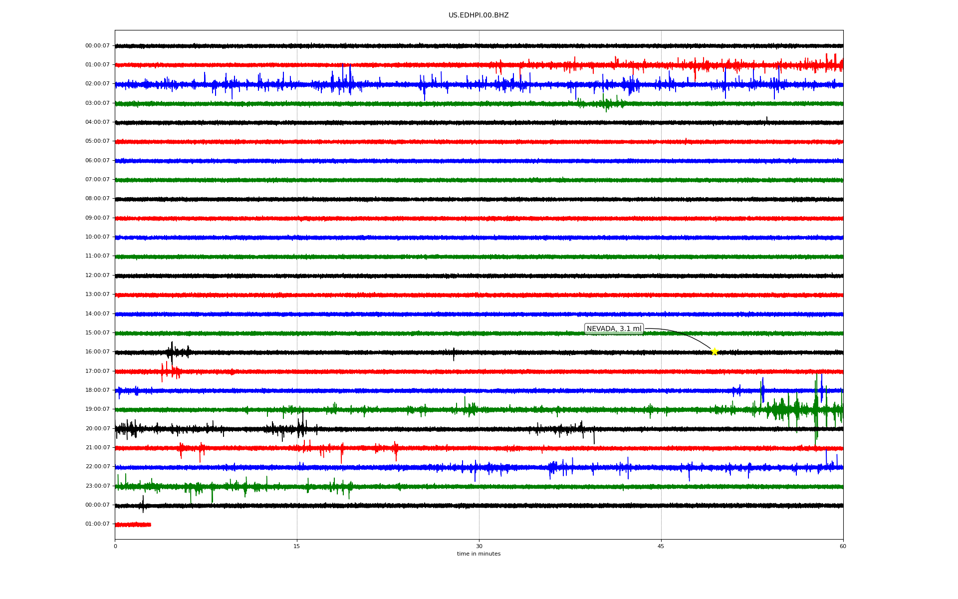Click the yellow star earthquake marker
Viewport: 958px width, 599px height.
[714, 351]
